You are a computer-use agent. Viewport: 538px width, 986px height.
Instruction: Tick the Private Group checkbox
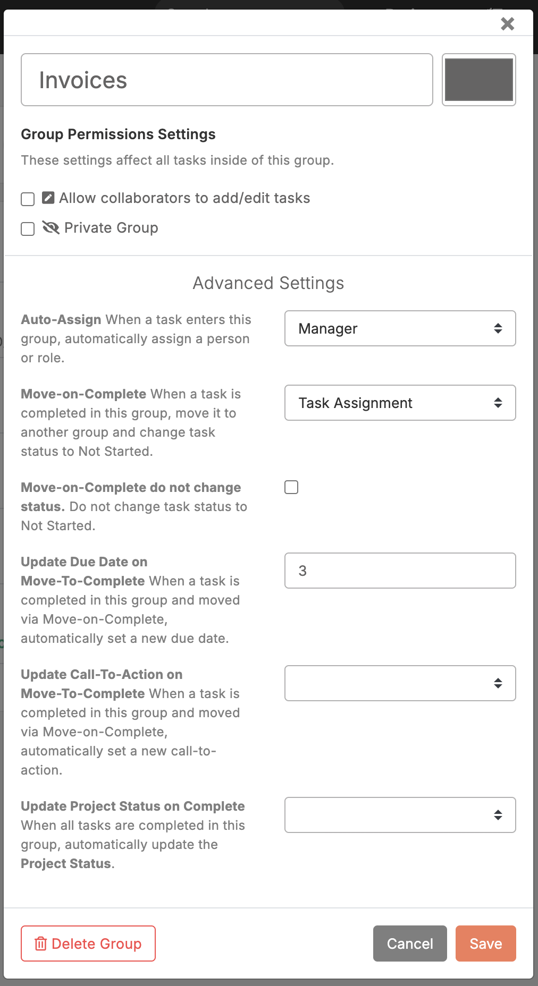point(28,228)
